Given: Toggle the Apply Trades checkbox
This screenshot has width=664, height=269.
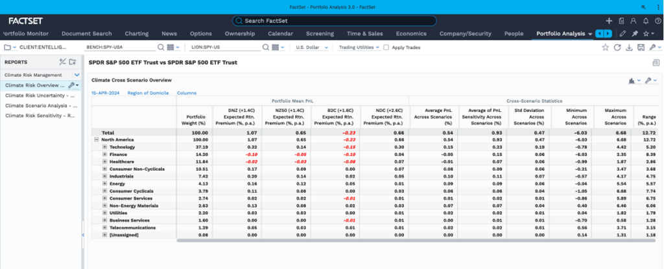Looking at the screenshot, I should pyautogui.click(x=386, y=48).
